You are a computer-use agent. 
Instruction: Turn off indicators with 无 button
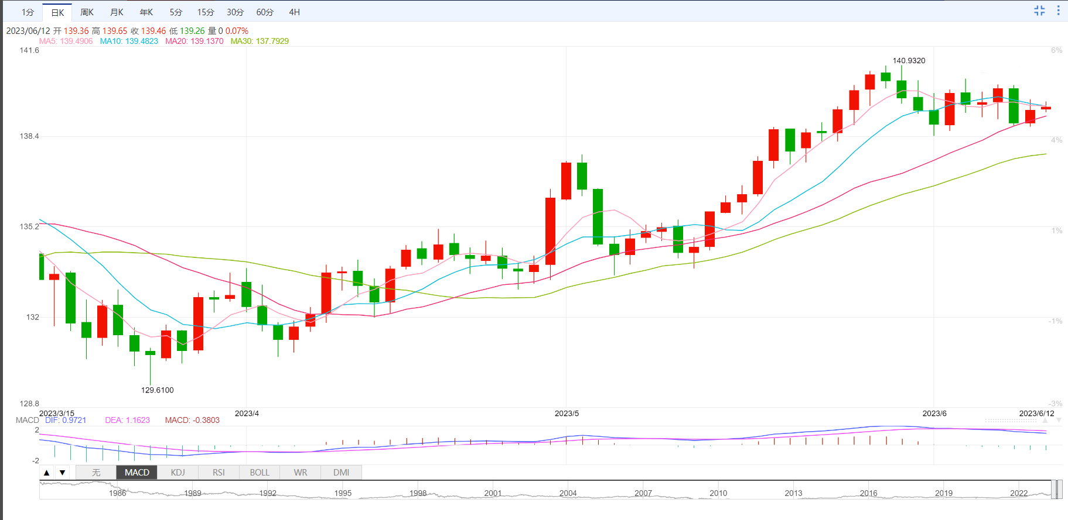click(96, 473)
